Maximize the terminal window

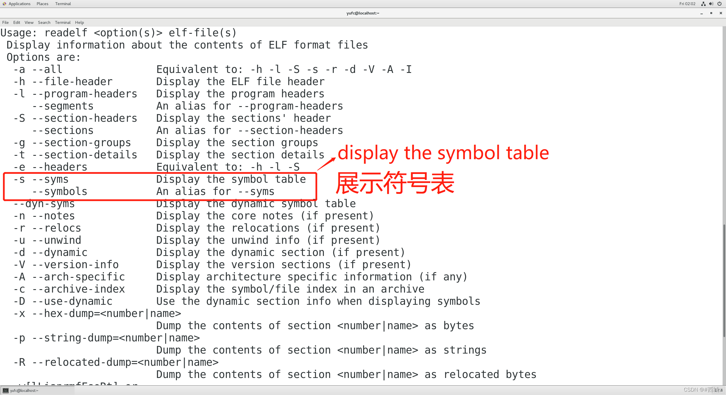coord(711,13)
